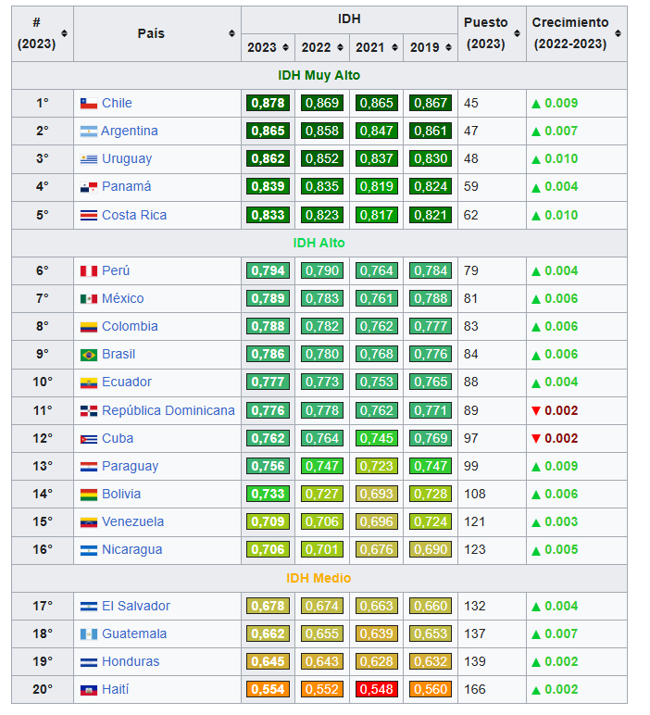Click Chile's 2023 IDH value 0,878
Image resolution: width=650 pixels, height=715 pixels.
click(268, 103)
